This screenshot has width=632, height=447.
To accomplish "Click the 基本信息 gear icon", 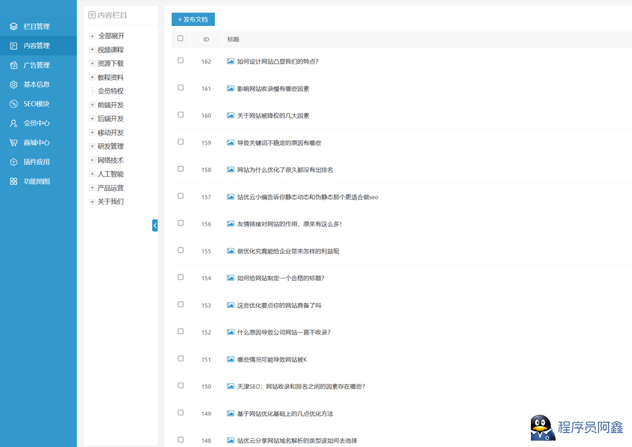I will pos(14,85).
